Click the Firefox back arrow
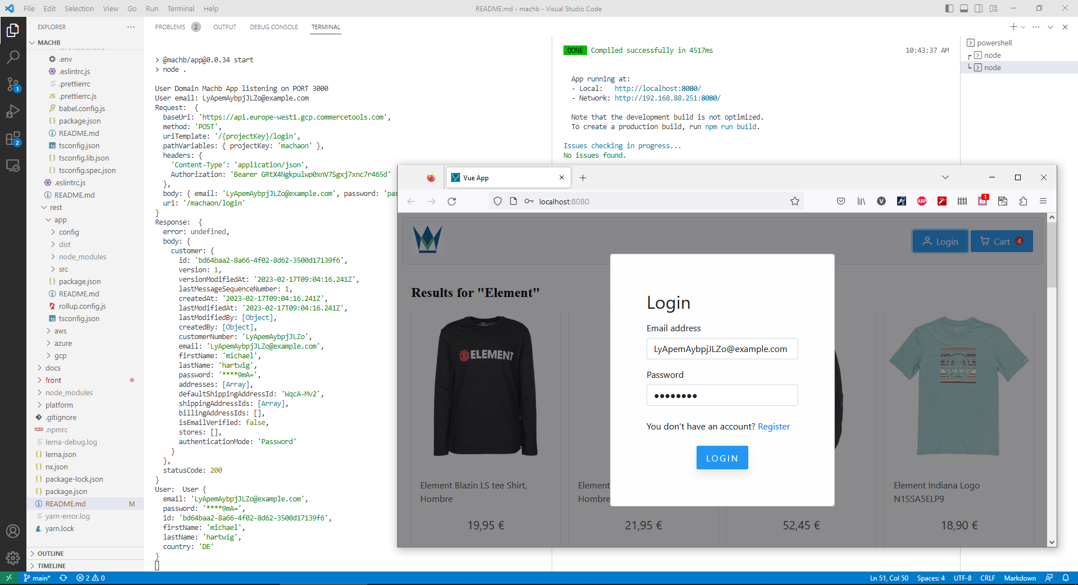This screenshot has height=585, width=1078. 411,201
